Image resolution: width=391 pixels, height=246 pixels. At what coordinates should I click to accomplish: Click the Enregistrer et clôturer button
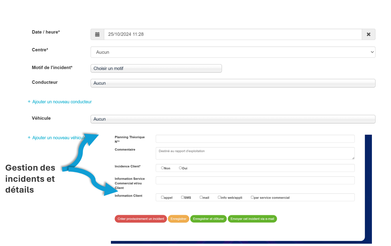(208, 219)
